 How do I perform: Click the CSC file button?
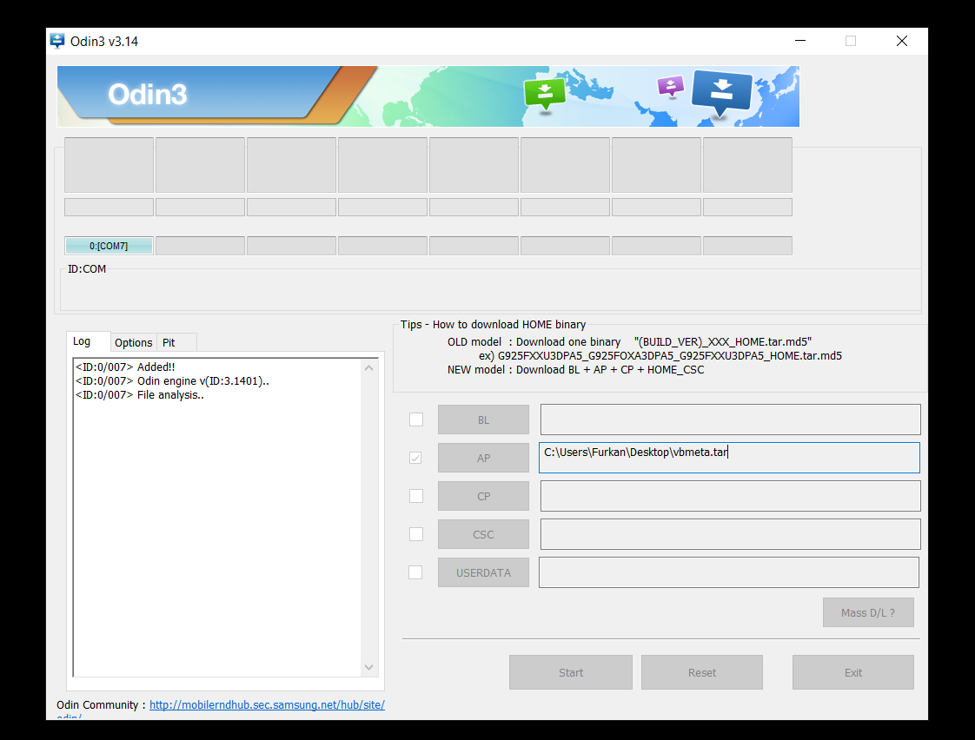pos(483,534)
